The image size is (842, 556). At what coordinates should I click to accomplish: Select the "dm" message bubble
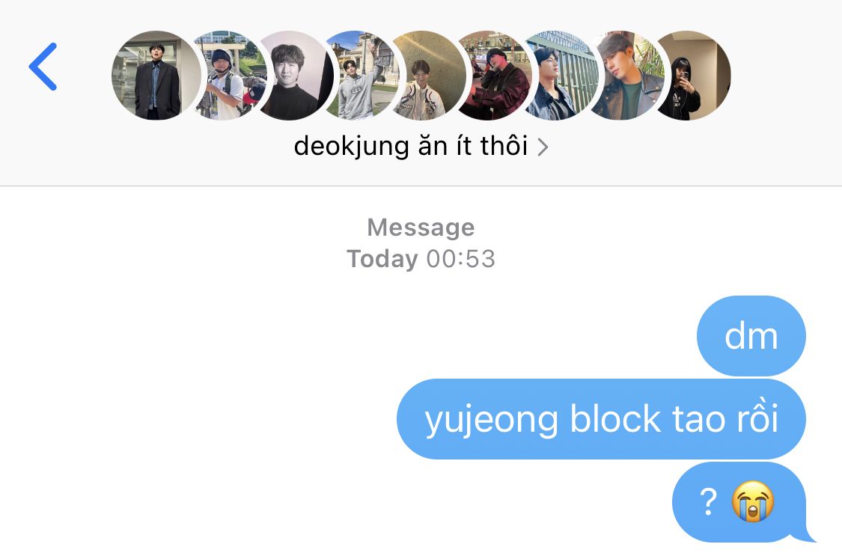(x=751, y=336)
